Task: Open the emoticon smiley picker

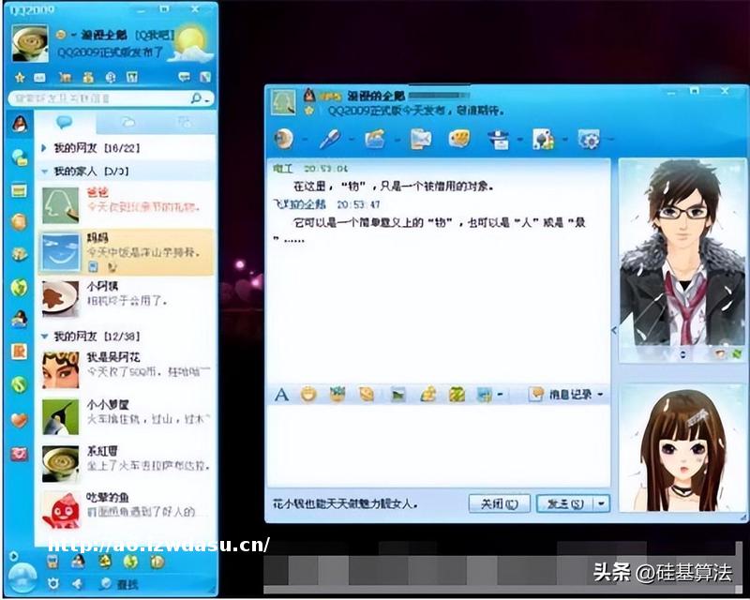Action: pyautogui.click(x=308, y=395)
